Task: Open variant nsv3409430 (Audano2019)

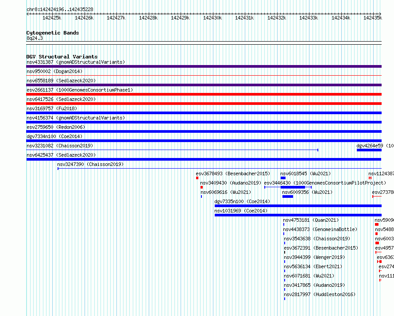Action: click(x=231, y=183)
